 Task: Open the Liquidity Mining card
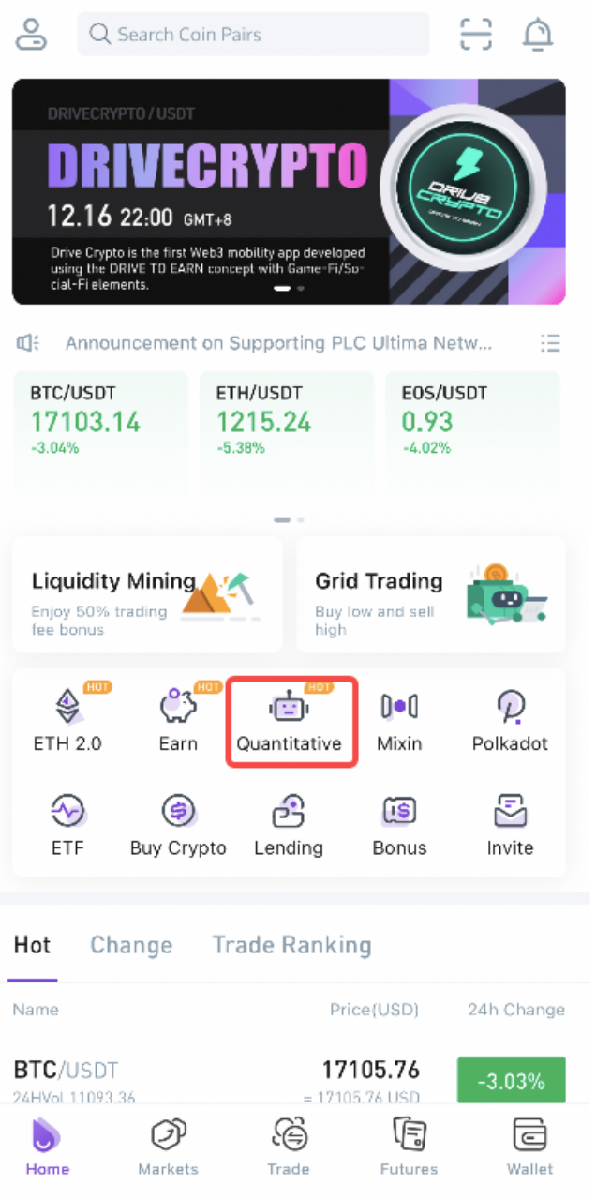point(147,594)
